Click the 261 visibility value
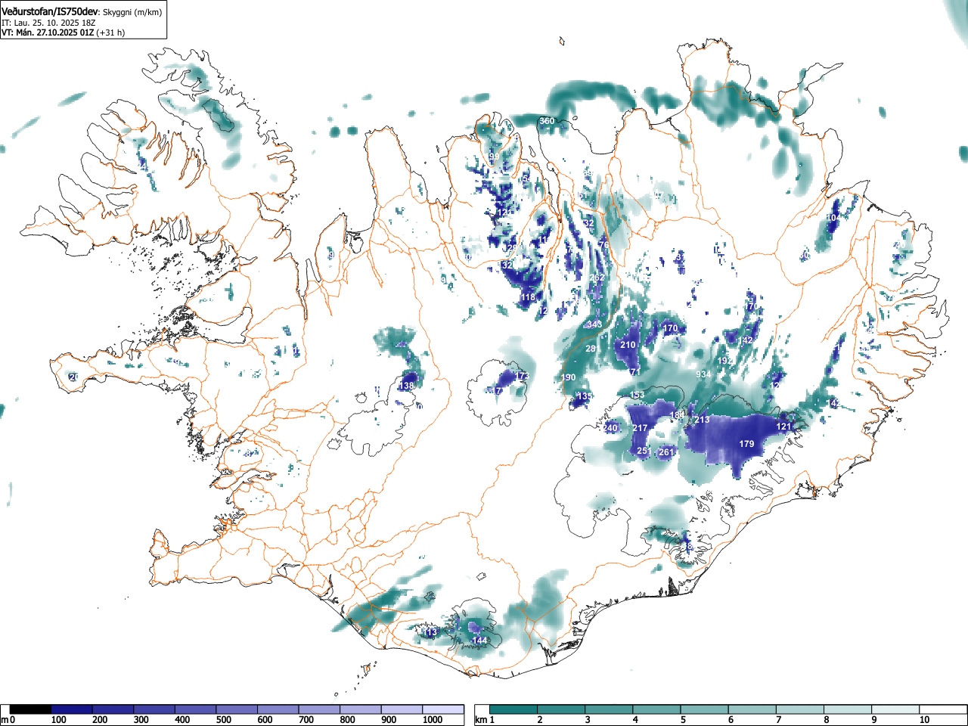 click(666, 452)
